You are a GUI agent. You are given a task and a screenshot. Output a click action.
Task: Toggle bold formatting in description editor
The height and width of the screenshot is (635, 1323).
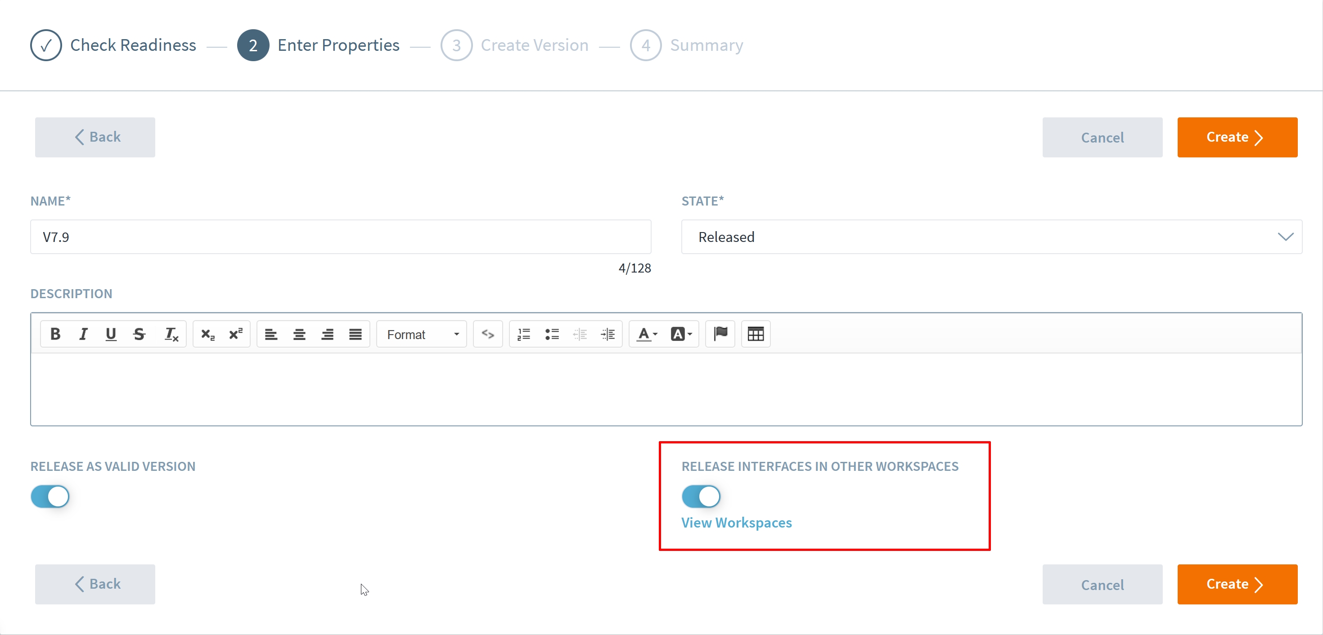55,334
